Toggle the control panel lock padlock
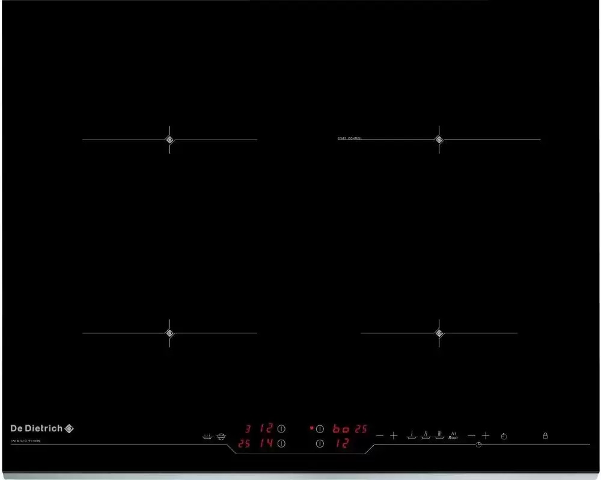Viewport: 601px width, 480px height. tap(545, 435)
